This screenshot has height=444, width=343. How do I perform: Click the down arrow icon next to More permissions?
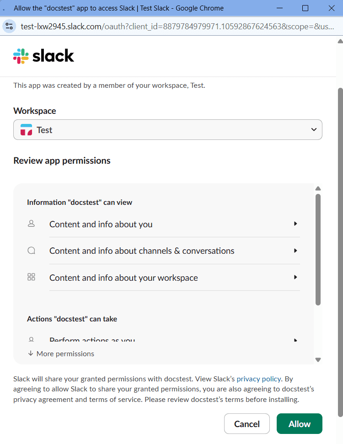point(31,353)
